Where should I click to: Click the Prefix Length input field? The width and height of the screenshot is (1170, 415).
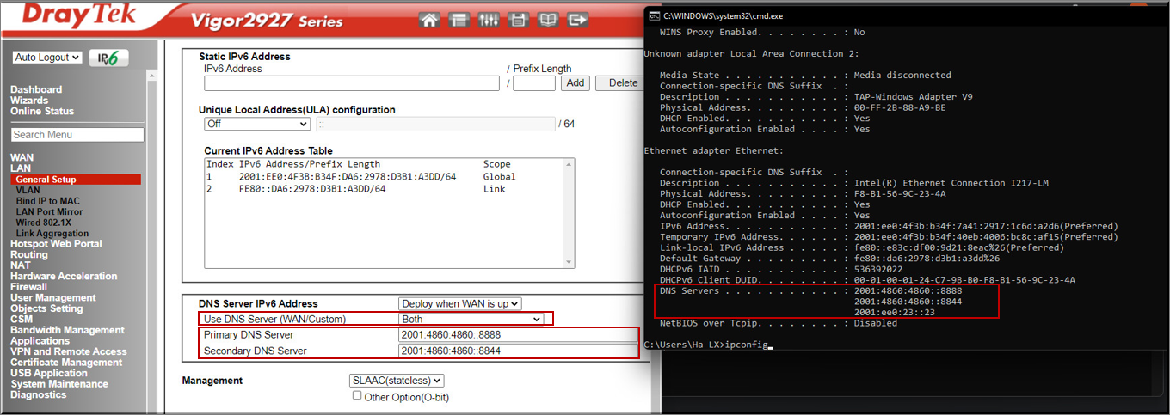tap(534, 83)
